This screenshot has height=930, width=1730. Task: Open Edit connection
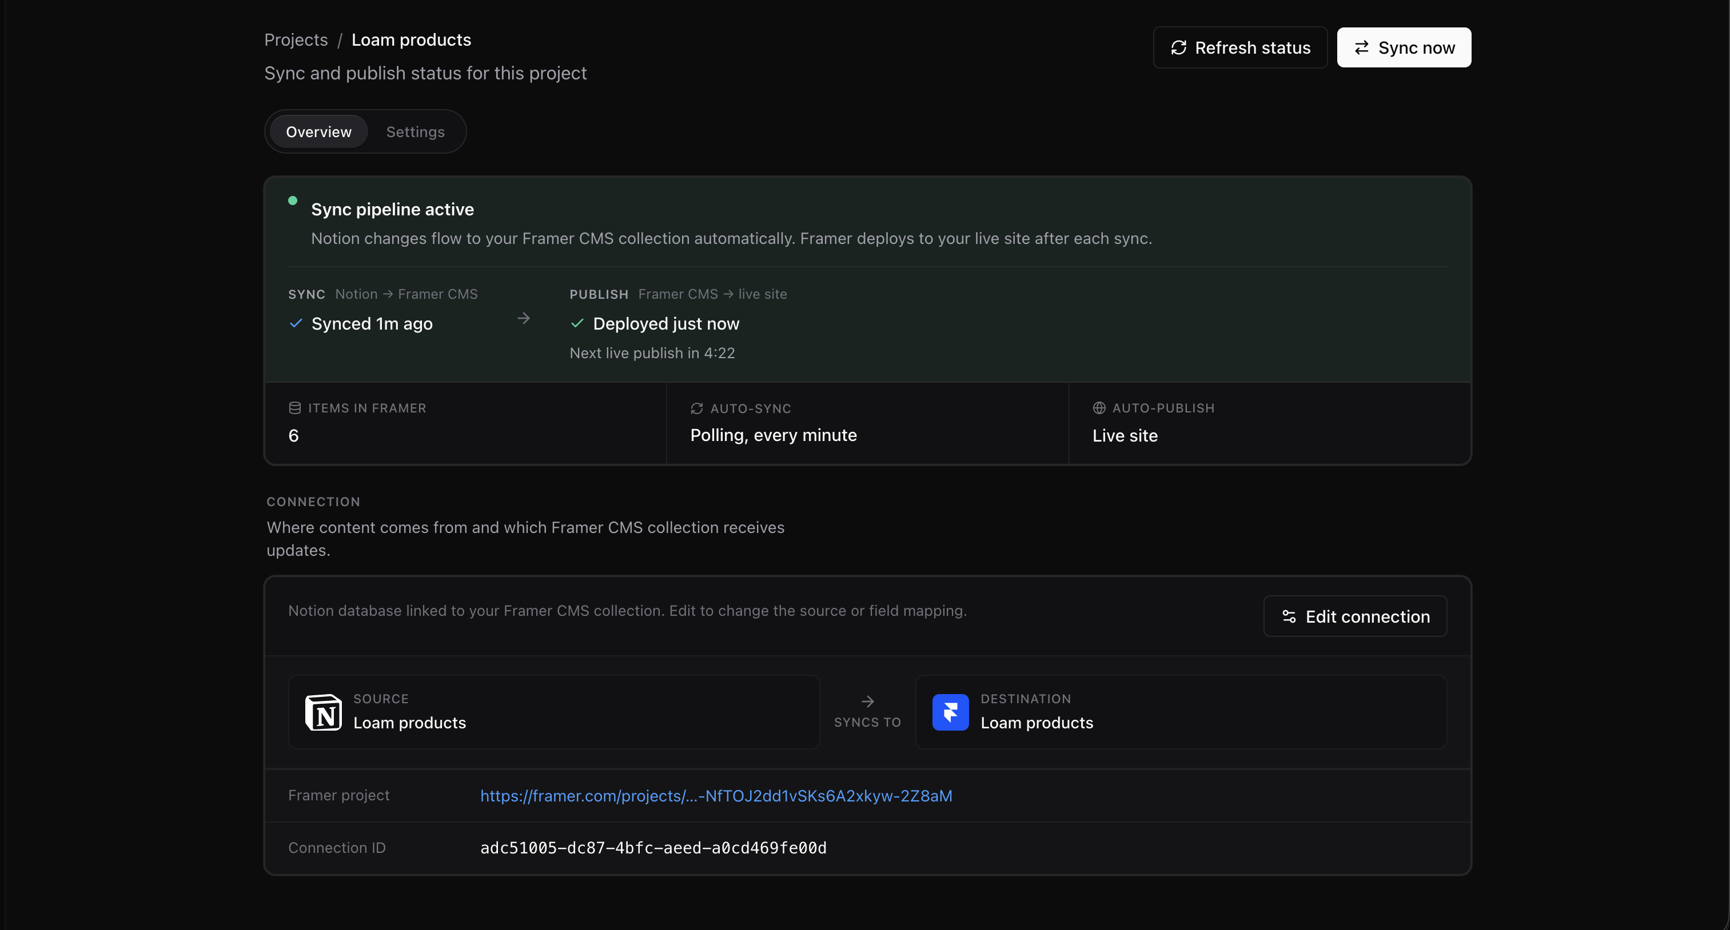coord(1354,616)
